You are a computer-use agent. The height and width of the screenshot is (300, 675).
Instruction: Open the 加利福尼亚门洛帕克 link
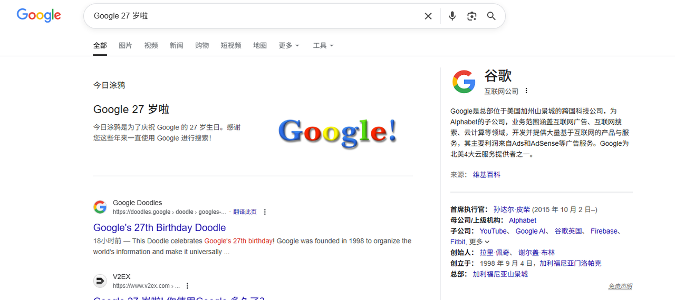point(570,263)
